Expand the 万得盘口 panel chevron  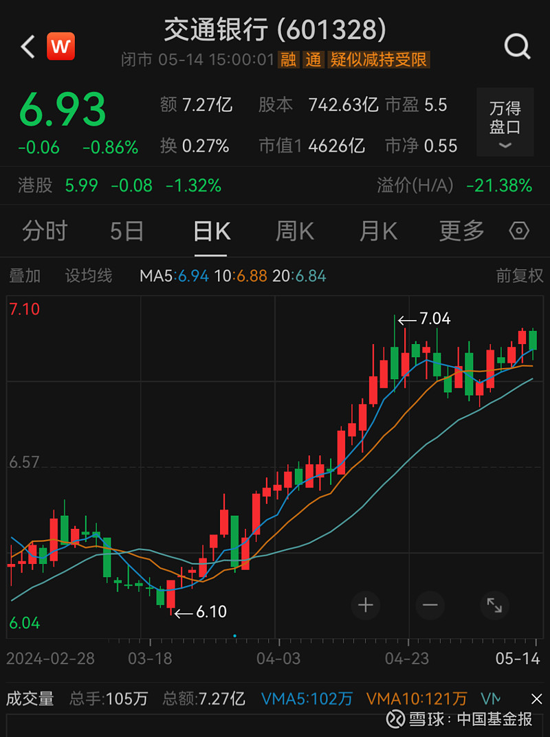point(505,145)
